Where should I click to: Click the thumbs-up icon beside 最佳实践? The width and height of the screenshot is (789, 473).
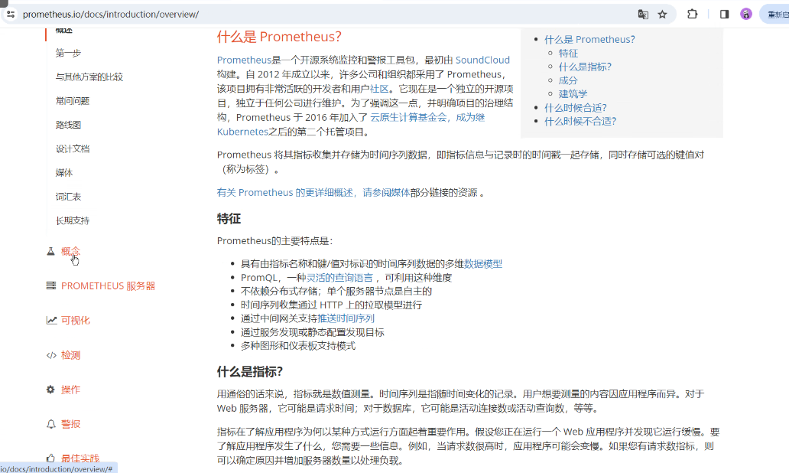[x=50, y=458]
